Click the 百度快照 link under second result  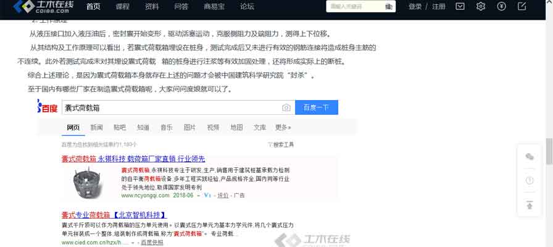(152, 243)
